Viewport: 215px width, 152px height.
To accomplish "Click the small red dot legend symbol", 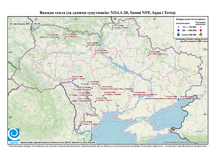I will (x=201, y=27).
